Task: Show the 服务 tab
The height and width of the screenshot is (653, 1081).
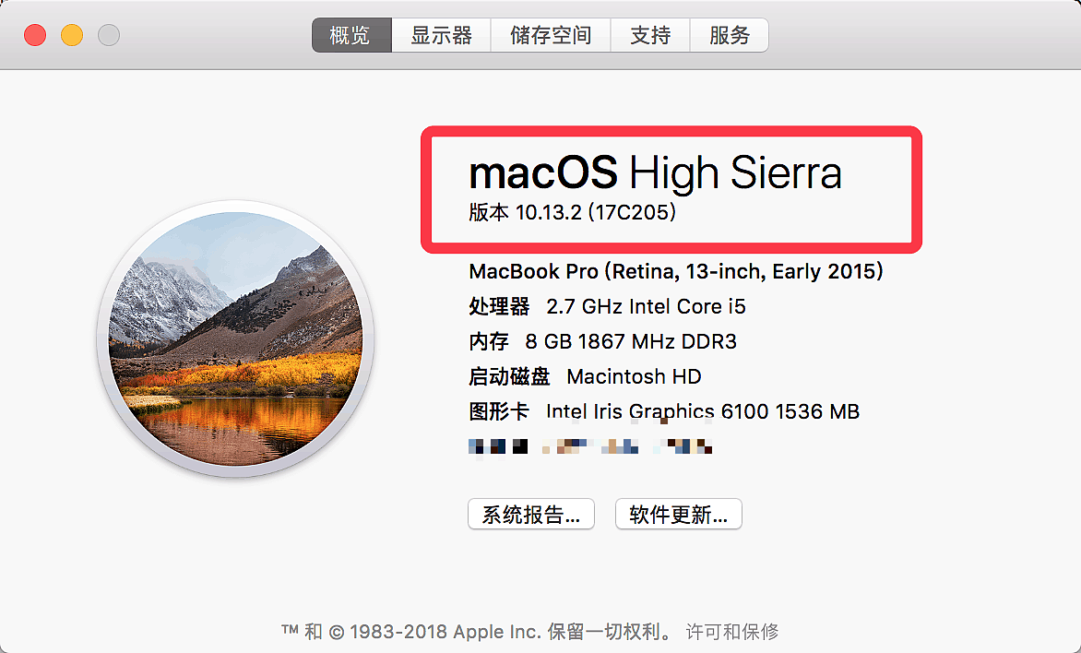Action: point(730,36)
